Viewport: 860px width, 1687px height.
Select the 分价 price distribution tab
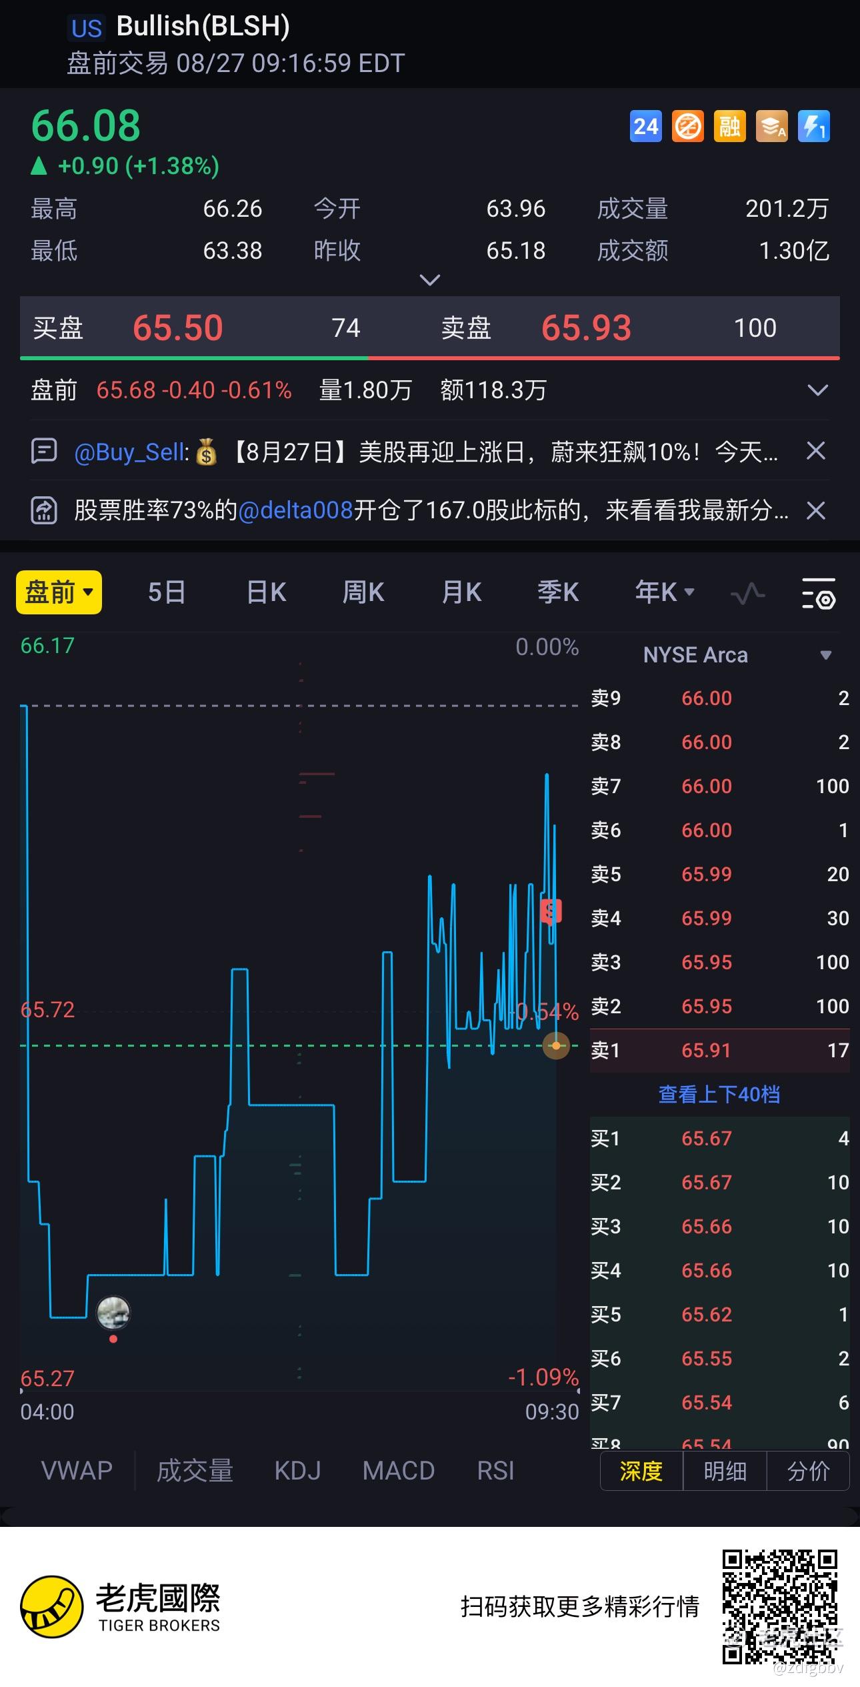tap(808, 1471)
